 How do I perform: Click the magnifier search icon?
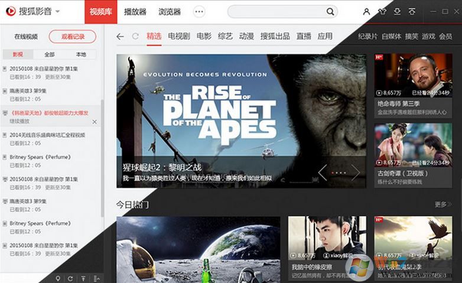[x=330, y=12]
